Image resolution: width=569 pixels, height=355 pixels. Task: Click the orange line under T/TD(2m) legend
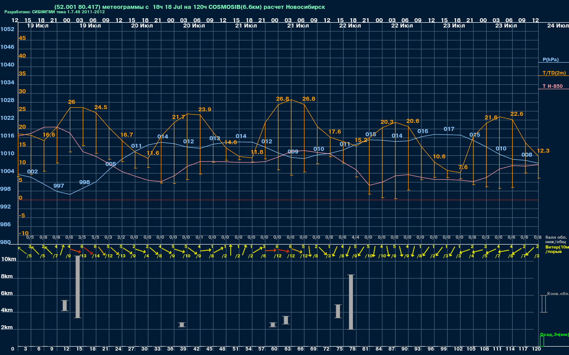coord(553,76)
